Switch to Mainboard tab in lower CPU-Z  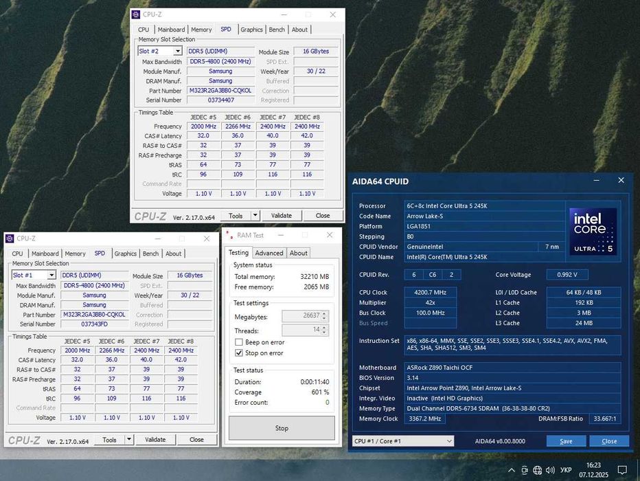pos(45,254)
